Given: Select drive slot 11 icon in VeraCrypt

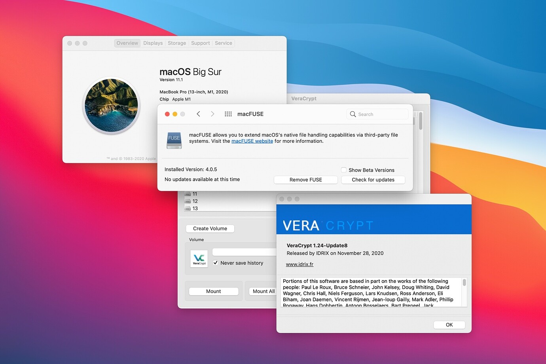Looking at the screenshot, I should pos(188,194).
